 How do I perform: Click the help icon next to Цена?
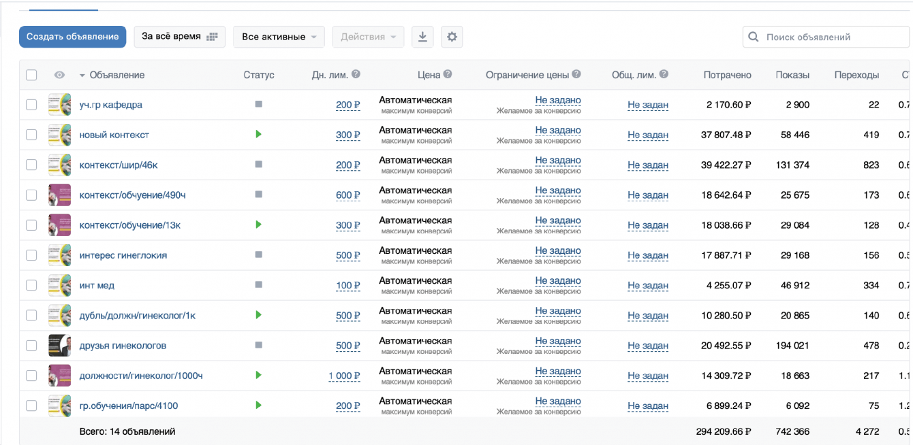(x=448, y=75)
